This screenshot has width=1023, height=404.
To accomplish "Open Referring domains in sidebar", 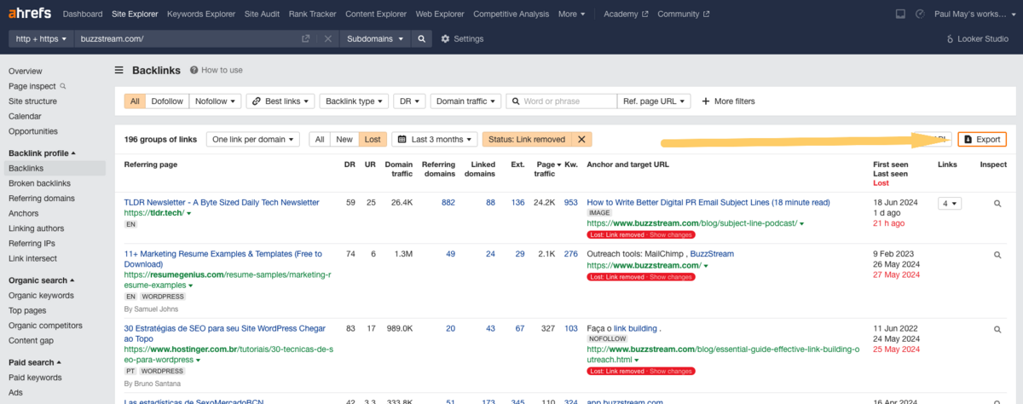I will (42, 199).
